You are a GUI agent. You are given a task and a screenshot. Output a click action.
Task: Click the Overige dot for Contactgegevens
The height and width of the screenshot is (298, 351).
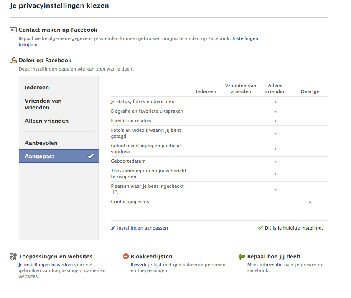pos(310,202)
